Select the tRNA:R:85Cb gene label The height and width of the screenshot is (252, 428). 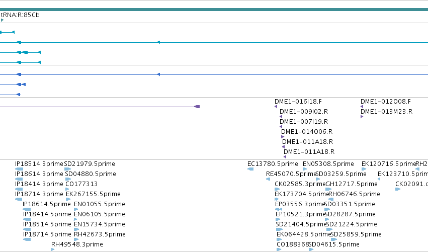20,15
